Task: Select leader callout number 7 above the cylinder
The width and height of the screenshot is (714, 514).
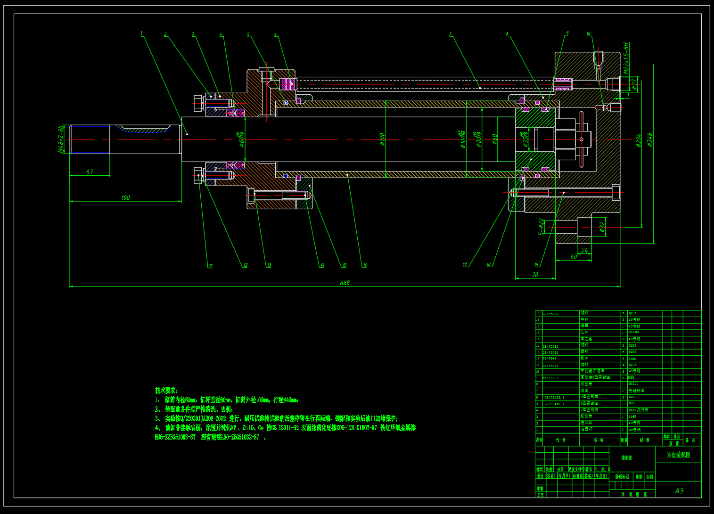Action: (x=450, y=34)
